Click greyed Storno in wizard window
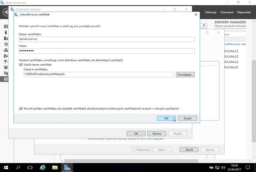This screenshot has height=172, width=256. (210, 150)
